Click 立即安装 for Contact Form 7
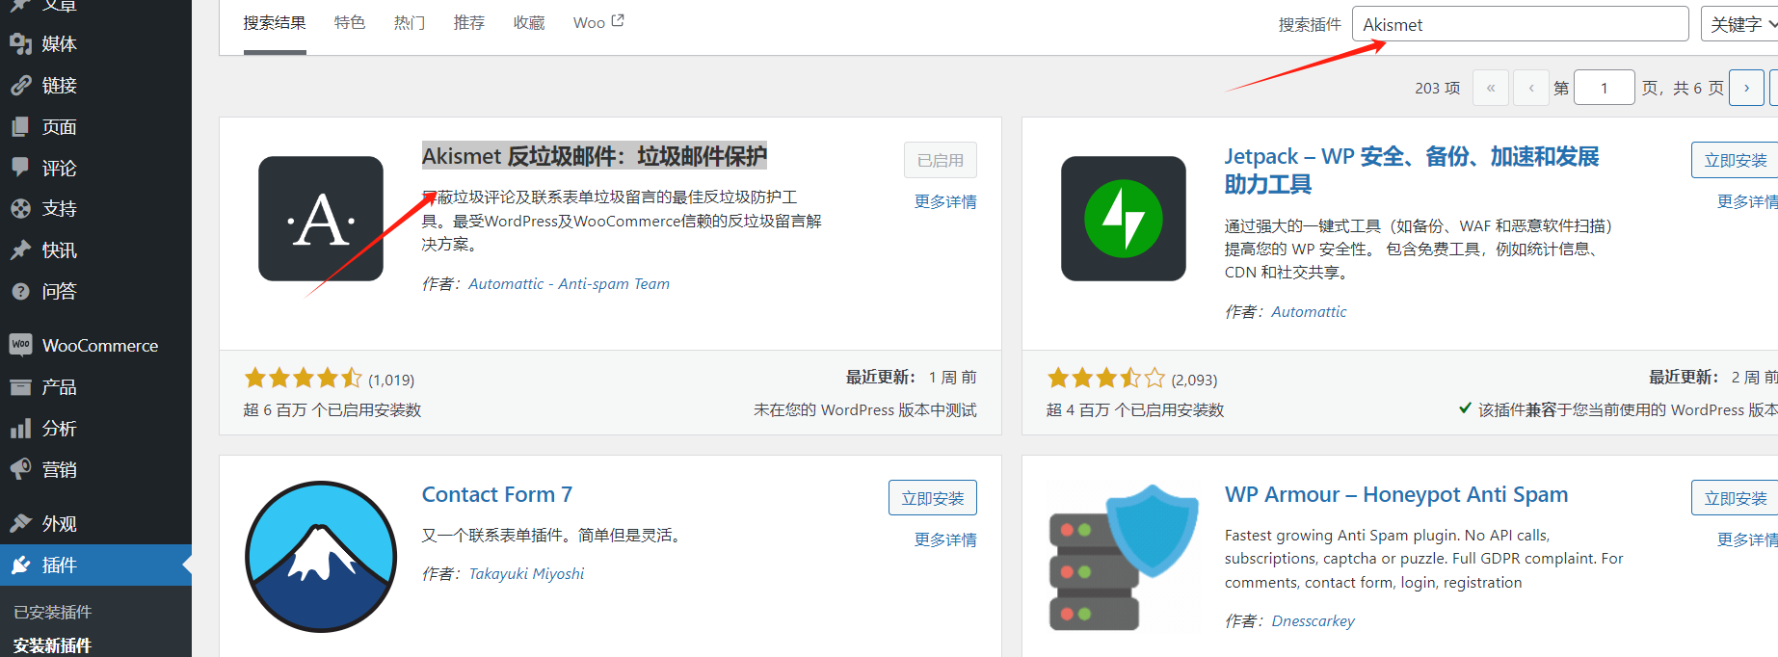This screenshot has width=1778, height=657. tap(933, 498)
